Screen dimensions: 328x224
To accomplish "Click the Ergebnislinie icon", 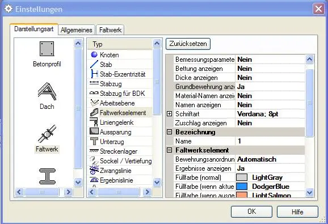I will [x=94, y=180].
